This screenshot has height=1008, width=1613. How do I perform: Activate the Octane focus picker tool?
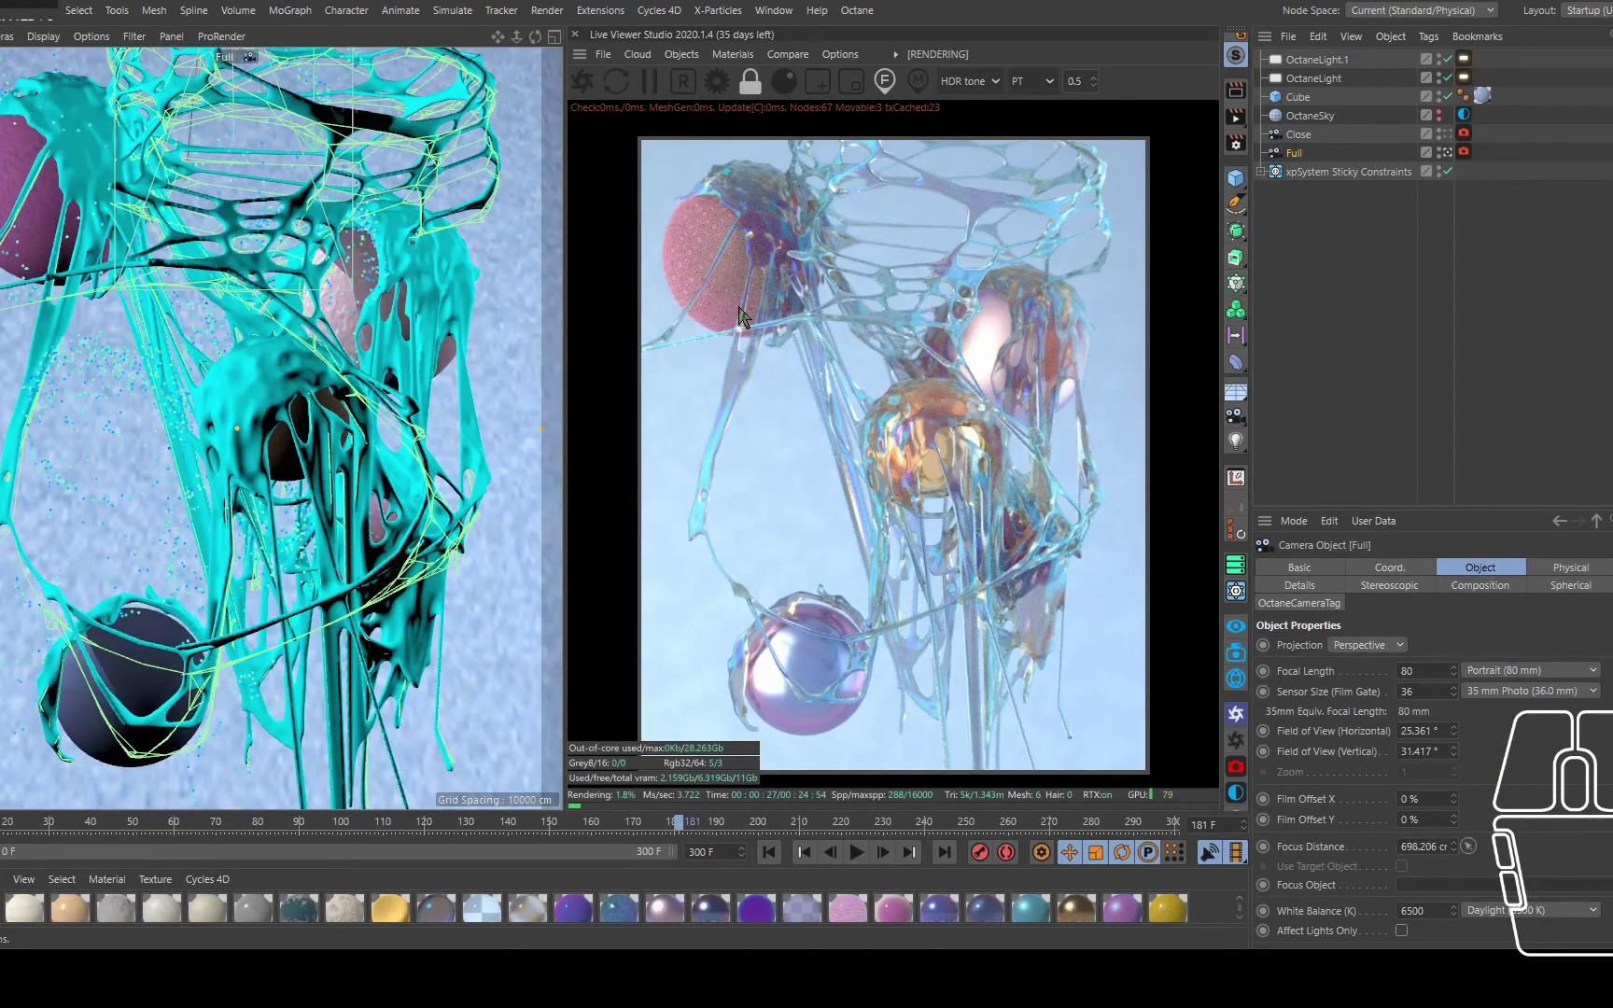884,81
